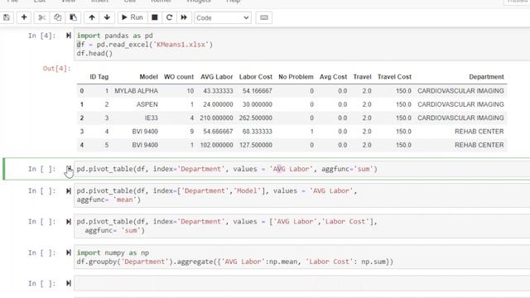This screenshot has width=530, height=298.
Task: Click CARDIOVASCULAR IMAGING in row index 0
Action: click(460, 91)
